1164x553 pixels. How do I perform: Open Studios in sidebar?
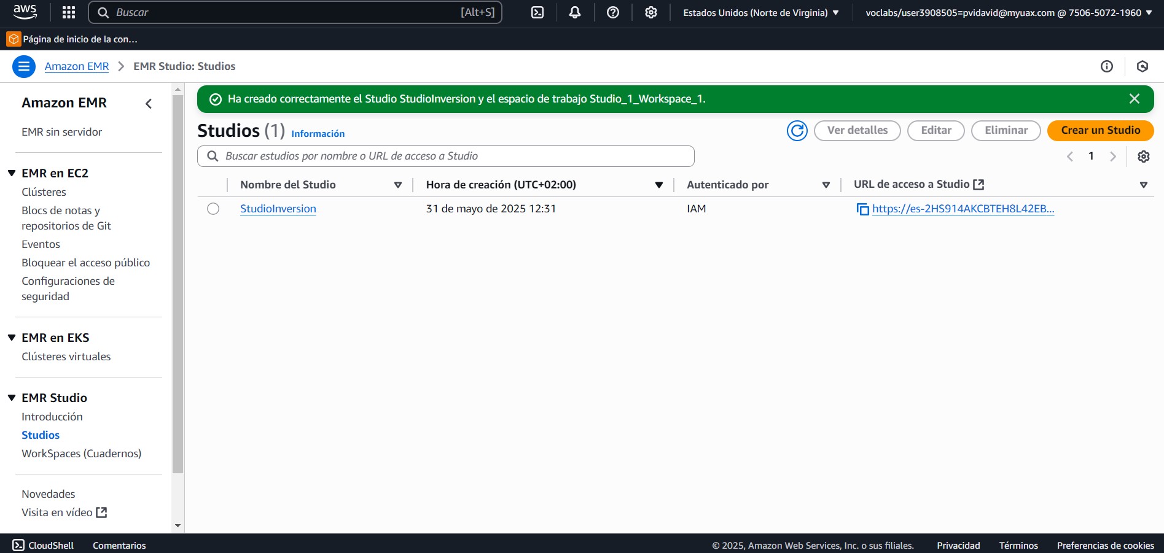[x=41, y=435]
